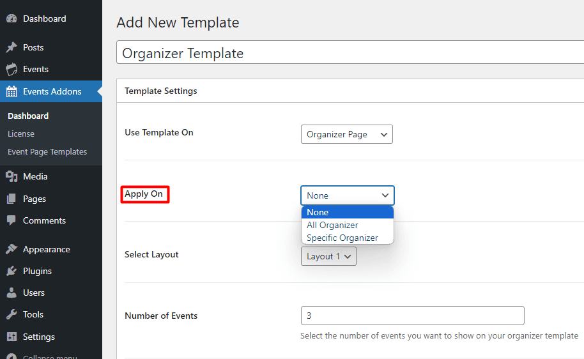584x359 pixels.
Task: Open Event Page Templates submenu link
Action: click(x=47, y=152)
